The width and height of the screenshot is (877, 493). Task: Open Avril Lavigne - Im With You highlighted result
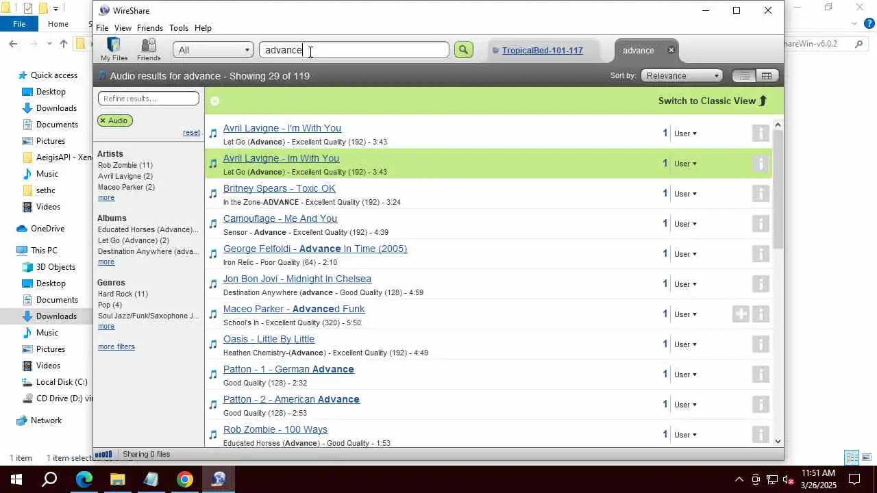281,158
